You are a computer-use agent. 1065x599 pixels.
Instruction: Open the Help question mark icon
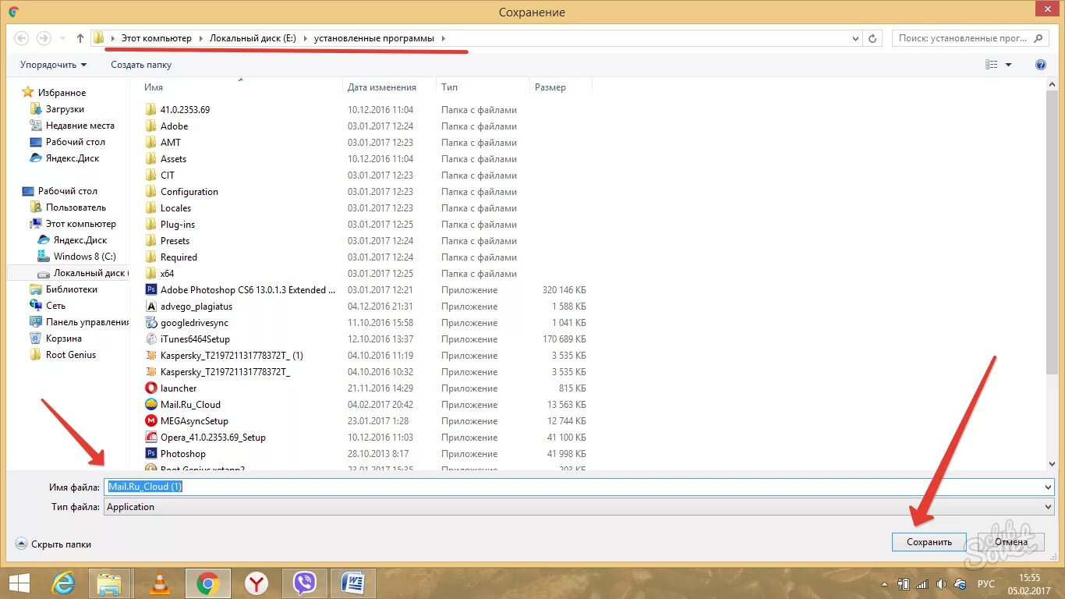pos(1041,65)
